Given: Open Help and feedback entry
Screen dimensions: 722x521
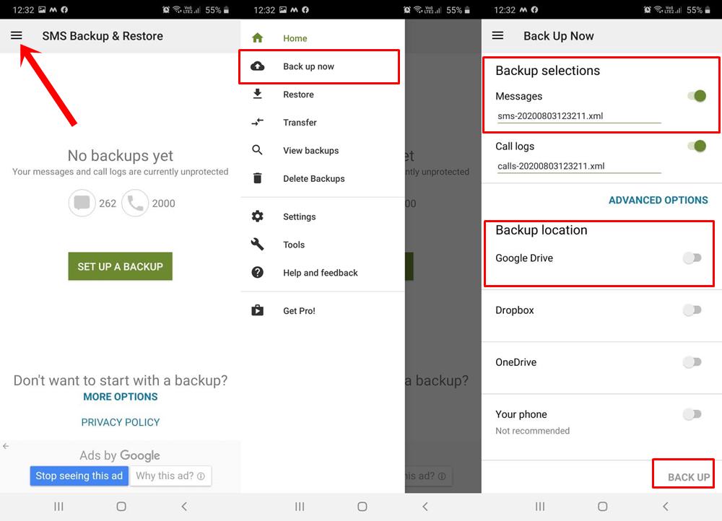Looking at the screenshot, I should point(322,273).
